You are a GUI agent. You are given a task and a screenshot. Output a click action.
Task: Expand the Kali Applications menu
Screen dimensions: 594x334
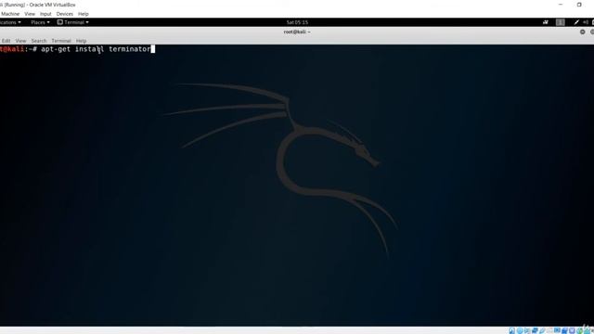point(10,22)
